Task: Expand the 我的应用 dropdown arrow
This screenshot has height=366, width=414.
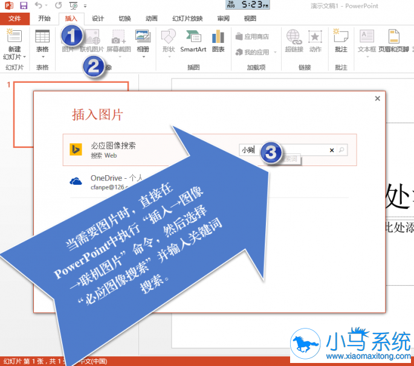Action: 275,53
